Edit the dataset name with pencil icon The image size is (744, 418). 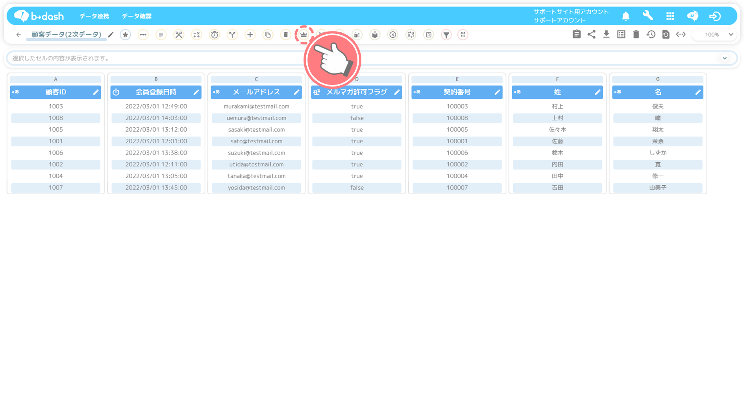point(111,35)
